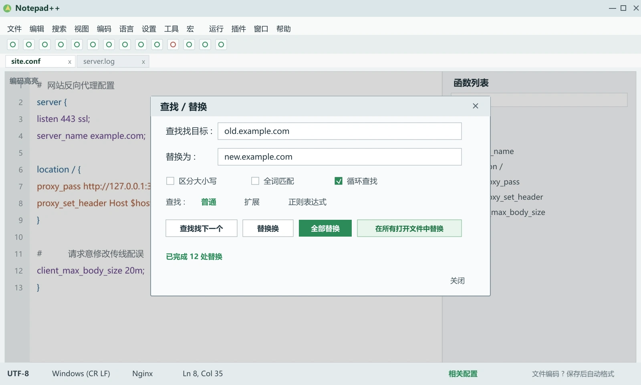Enable the 全词匹配 checkbox
Viewport: 641px width, 385px height.
[x=255, y=181]
